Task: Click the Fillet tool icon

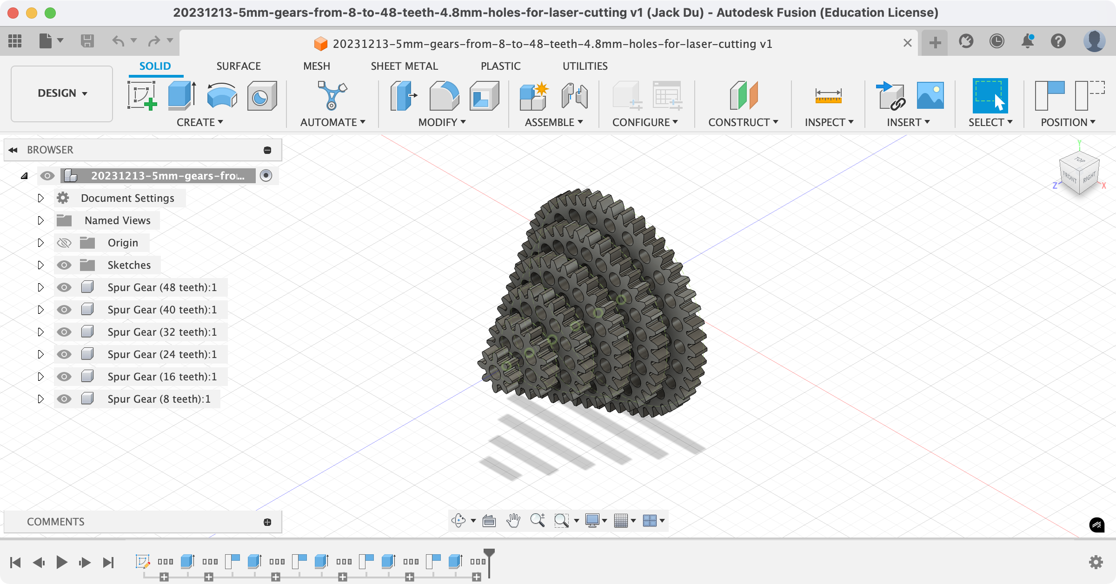Action: 444,95
